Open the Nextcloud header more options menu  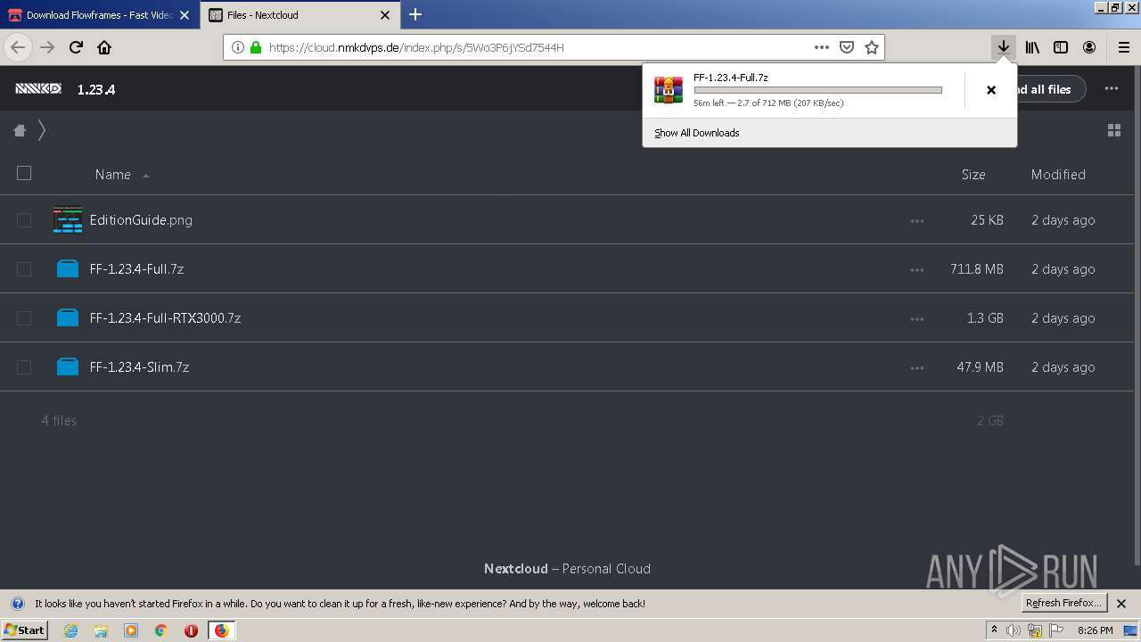pos(1111,88)
